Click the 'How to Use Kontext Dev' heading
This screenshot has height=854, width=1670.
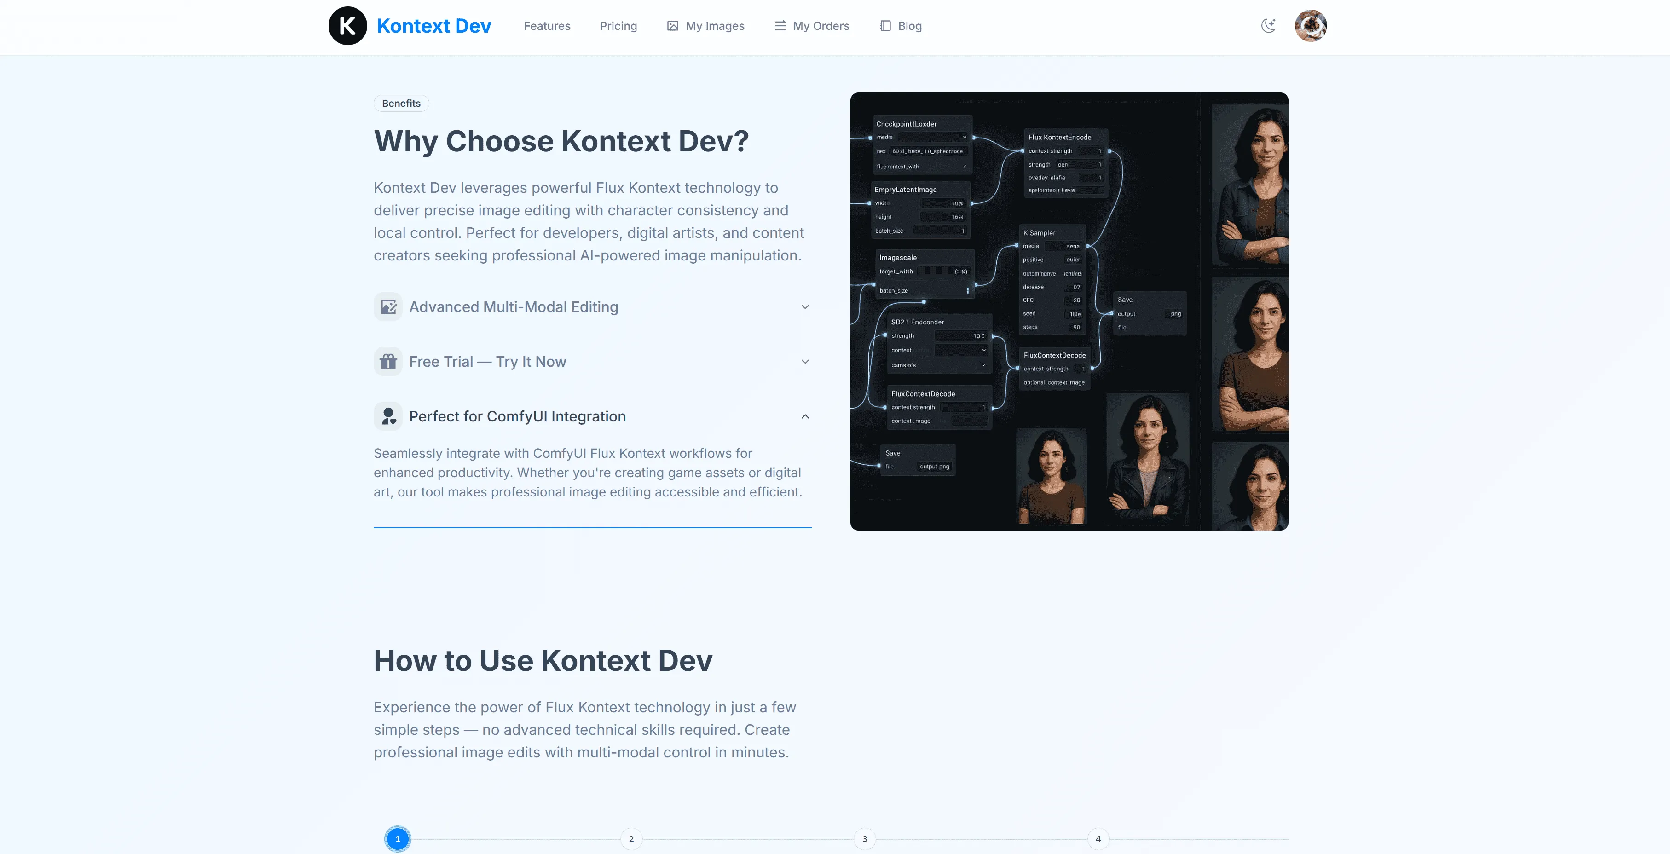tap(543, 661)
